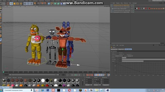Adjust the Width slider in Soft Selection
165x92 pixels.
click(143, 61)
